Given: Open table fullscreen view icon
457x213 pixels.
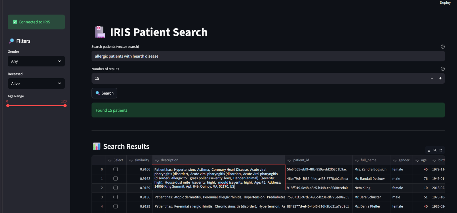Looking at the screenshot, I should [441, 150].
